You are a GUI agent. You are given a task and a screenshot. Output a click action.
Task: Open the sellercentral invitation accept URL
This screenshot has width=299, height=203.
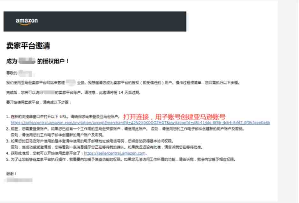pos(140,123)
